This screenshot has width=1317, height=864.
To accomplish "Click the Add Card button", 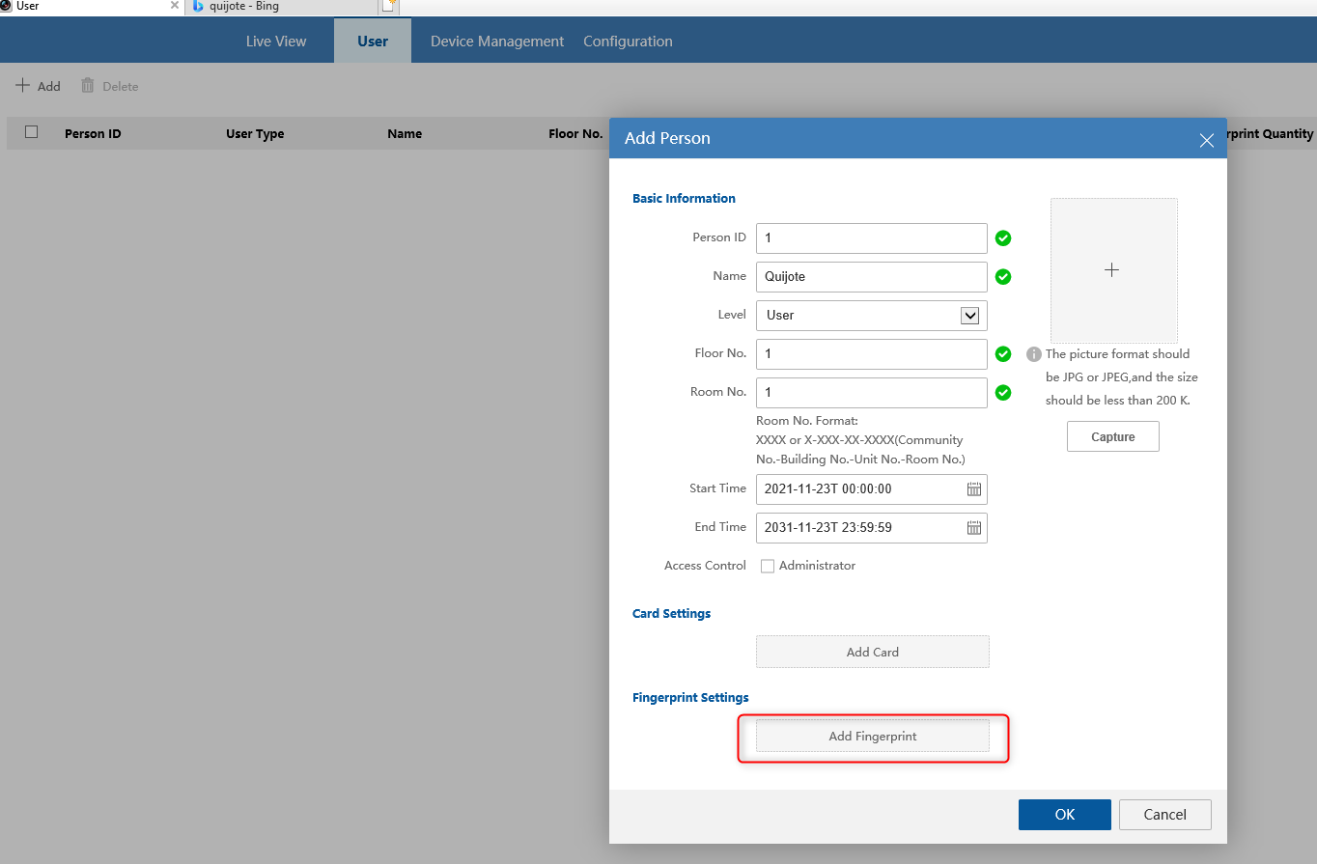I will 873,652.
